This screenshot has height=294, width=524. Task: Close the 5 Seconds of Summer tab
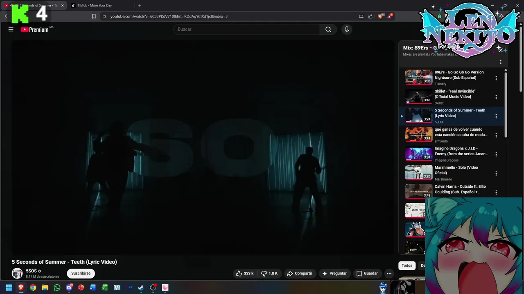pyautogui.click(x=63, y=5)
